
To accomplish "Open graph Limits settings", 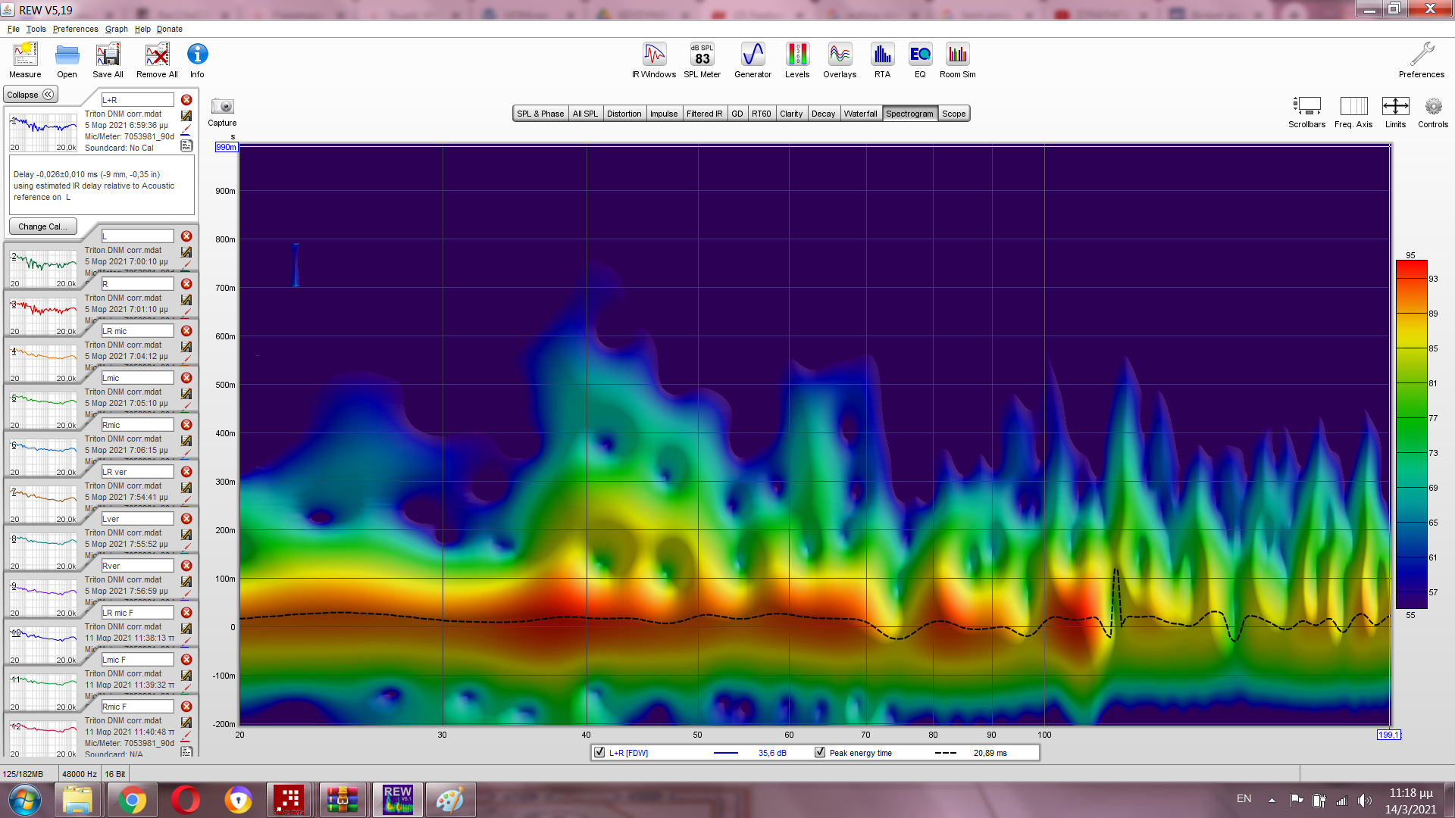I will click(x=1395, y=107).
